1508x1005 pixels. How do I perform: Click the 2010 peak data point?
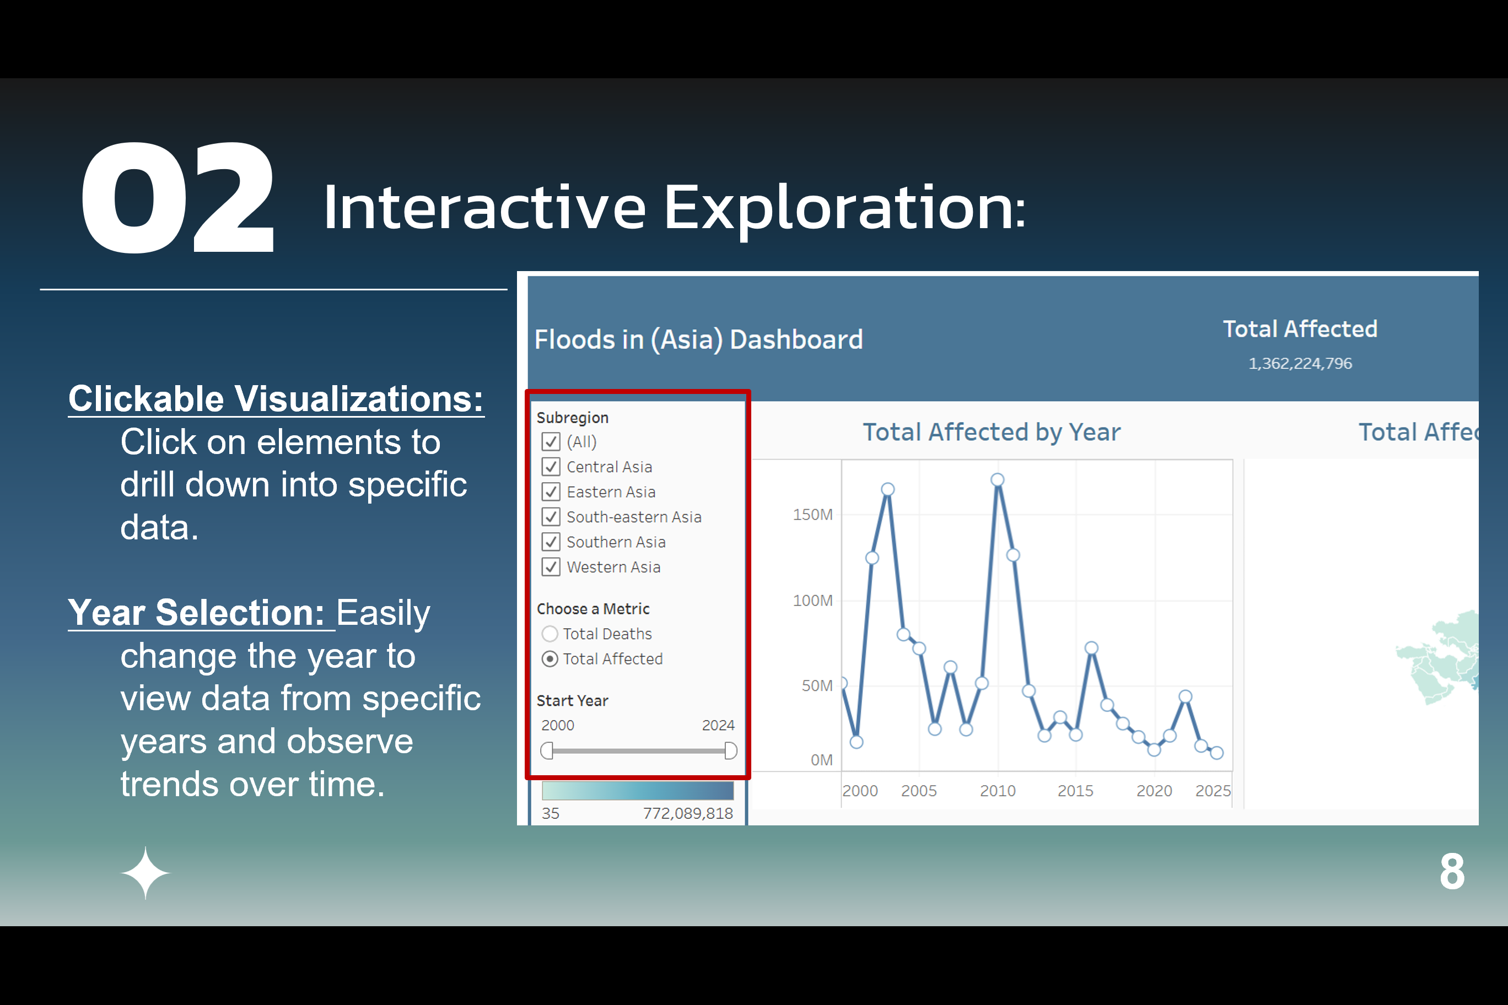click(997, 479)
